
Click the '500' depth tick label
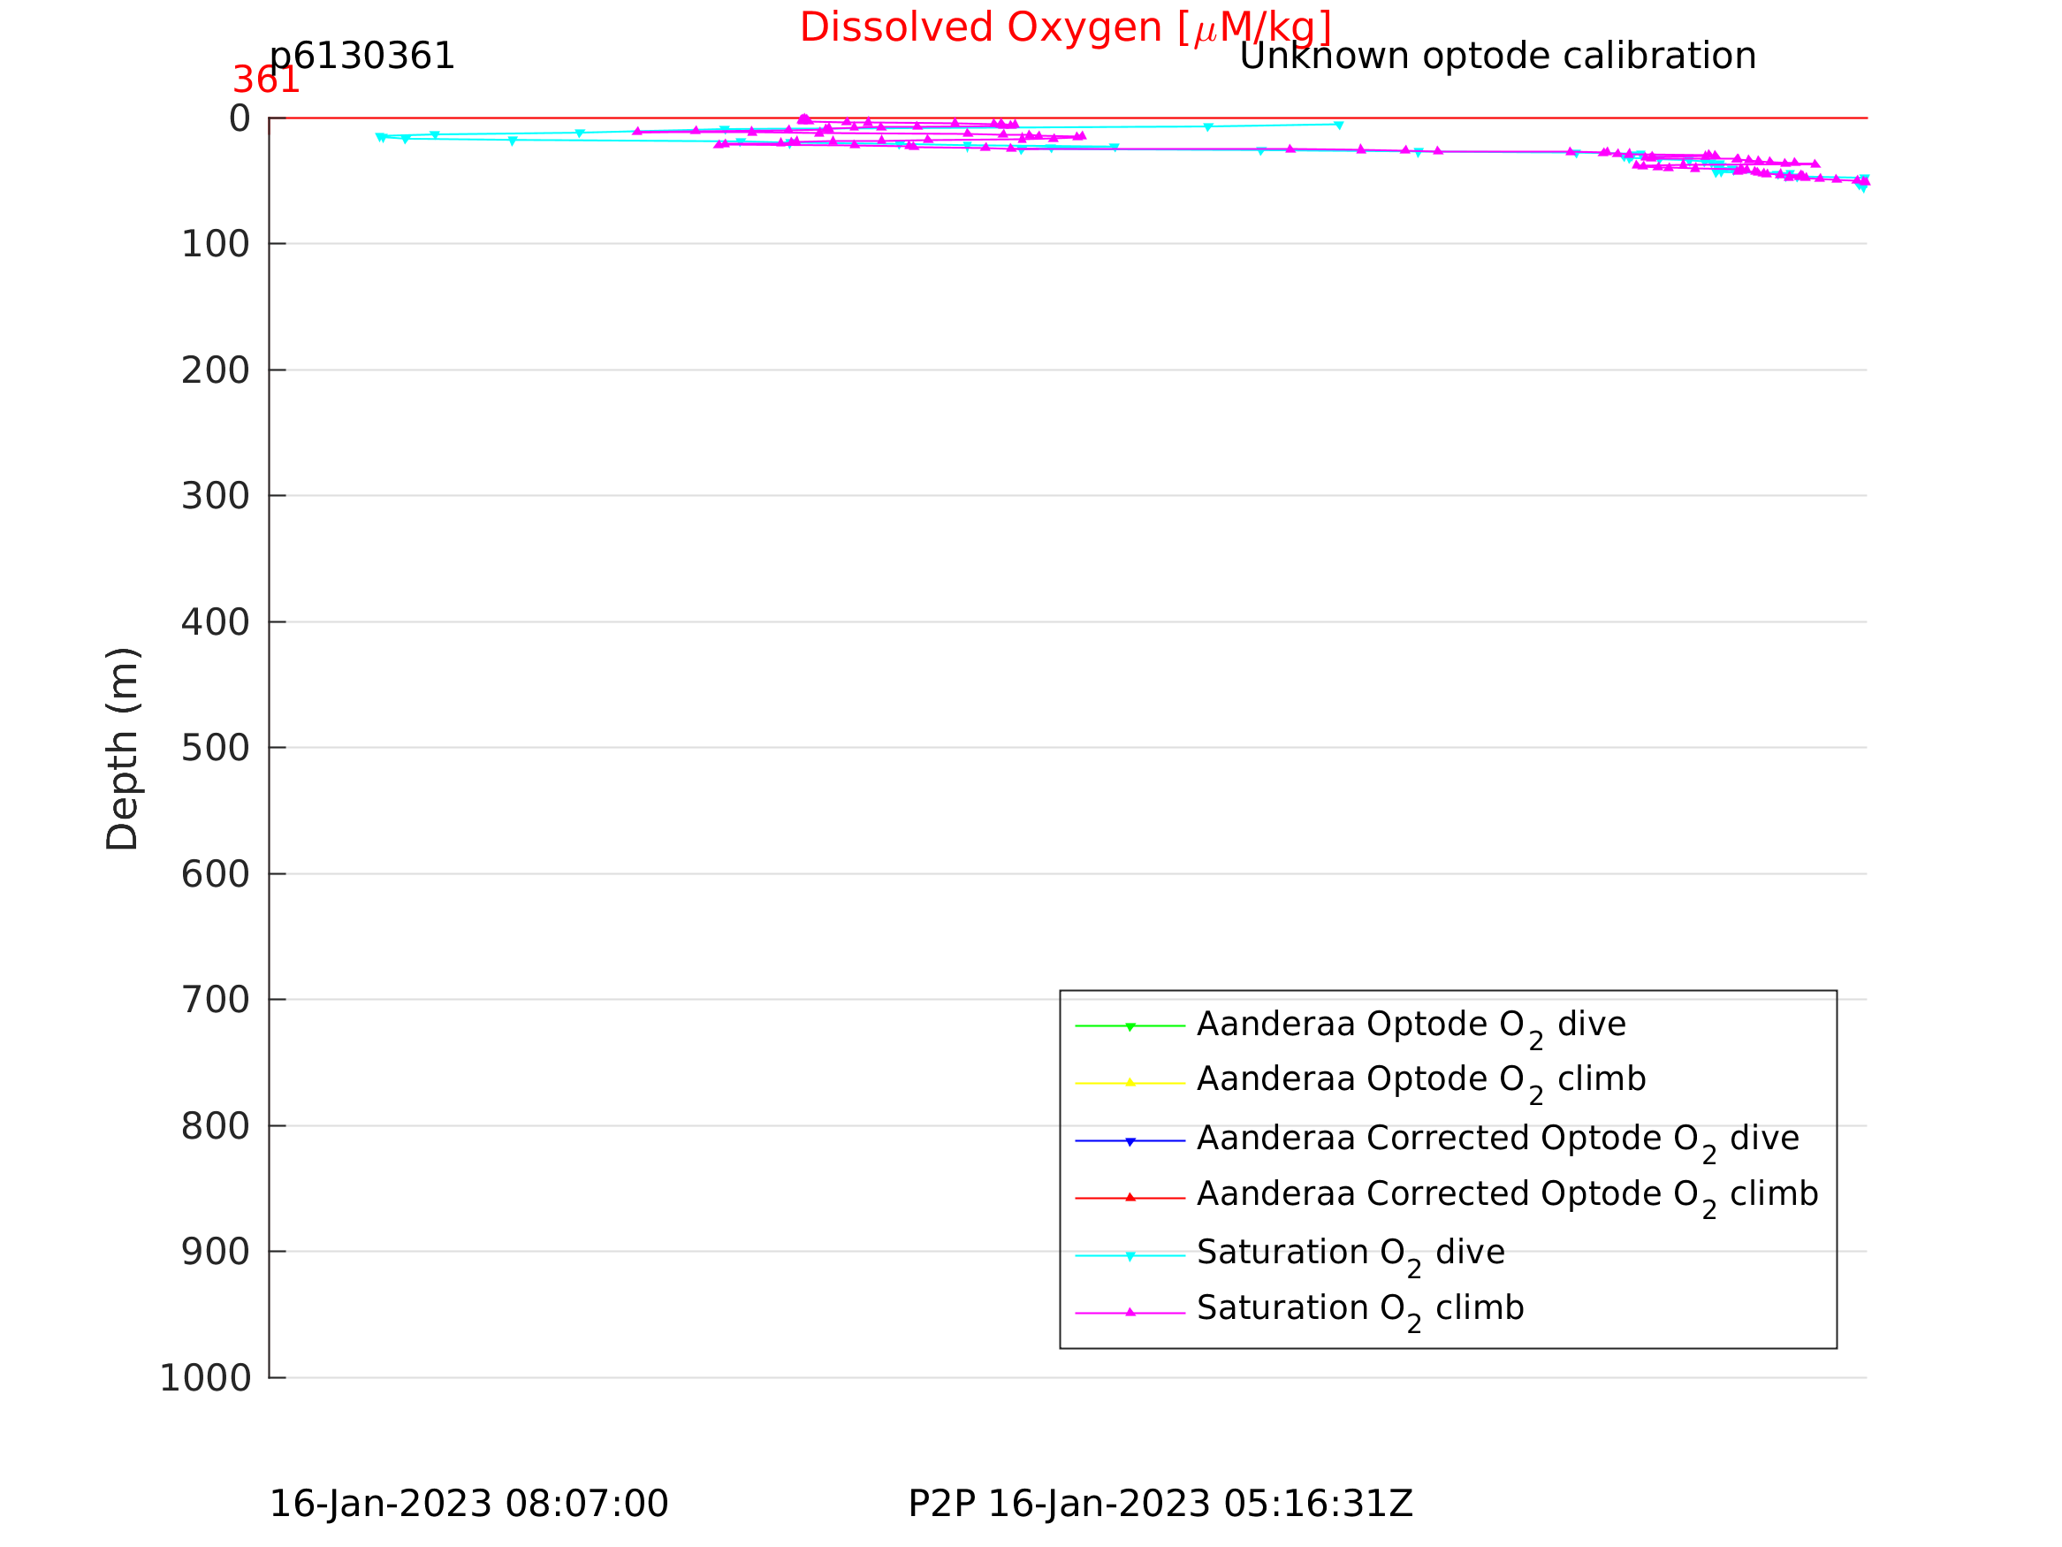tap(216, 748)
